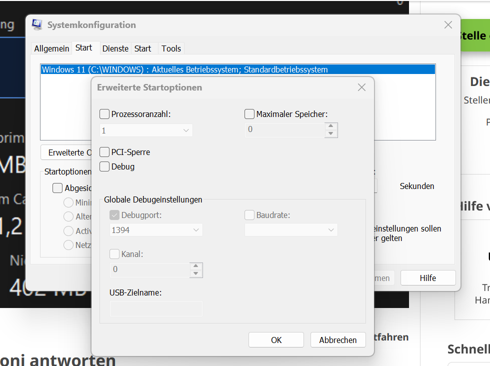Switch to the Tools tab
Viewport: 490px width, 366px height.
[x=171, y=48]
